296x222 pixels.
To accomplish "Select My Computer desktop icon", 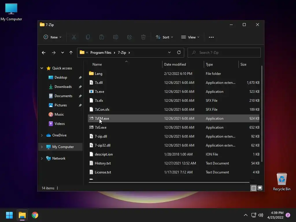I will coord(11,12).
